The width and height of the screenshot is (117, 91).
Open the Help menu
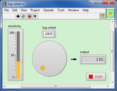[85, 10]
